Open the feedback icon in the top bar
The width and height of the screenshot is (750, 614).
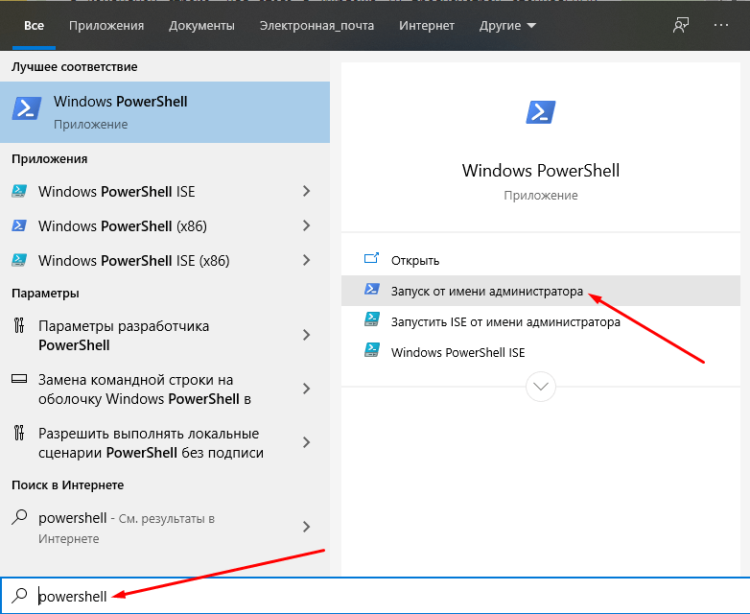click(681, 25)
